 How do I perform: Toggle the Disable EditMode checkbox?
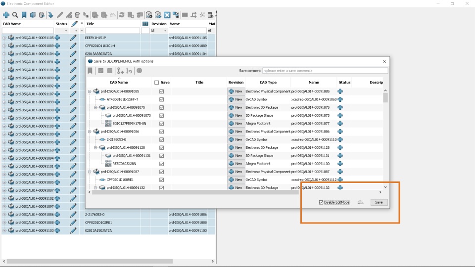pos(321,202)
